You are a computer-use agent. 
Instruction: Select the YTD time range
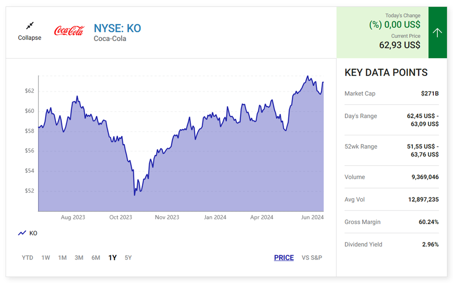coord(28,258)
